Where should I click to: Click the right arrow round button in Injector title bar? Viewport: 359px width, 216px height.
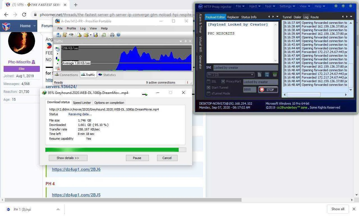(350, 6)
